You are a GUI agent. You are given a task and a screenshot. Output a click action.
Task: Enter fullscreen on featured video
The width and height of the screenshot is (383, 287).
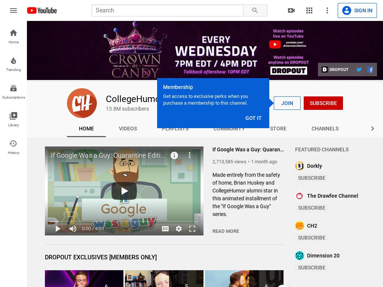(192, 229)
